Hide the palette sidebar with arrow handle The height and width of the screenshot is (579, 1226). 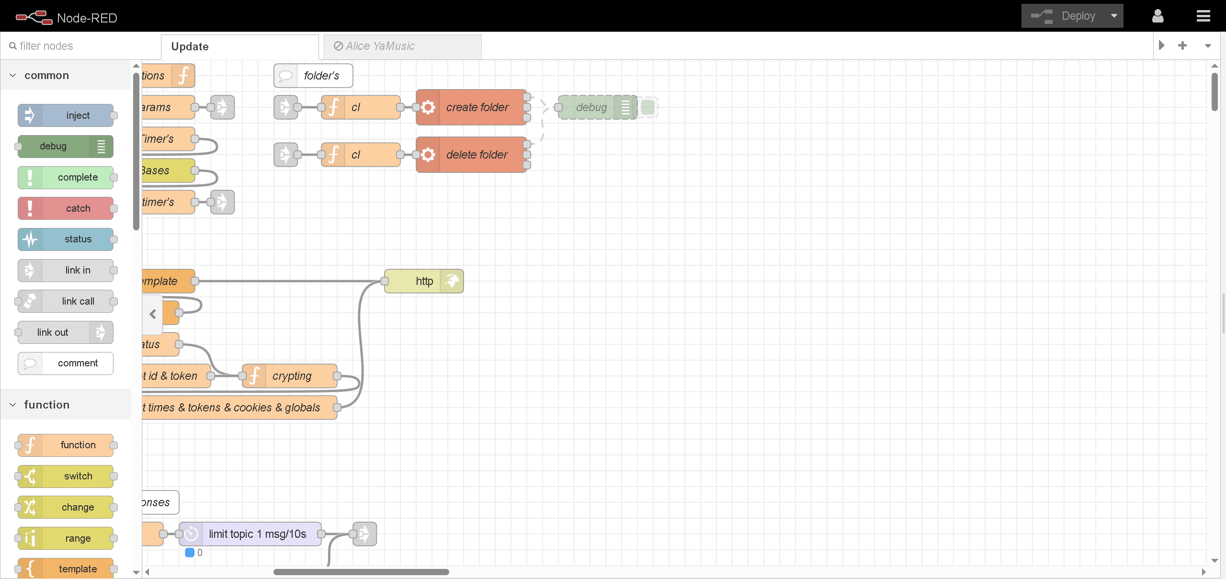(x=153, y=314)
